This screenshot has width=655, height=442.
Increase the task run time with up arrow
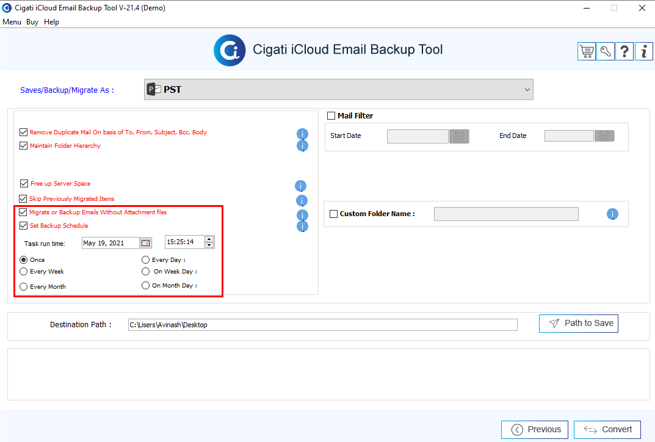pos(209,239)
